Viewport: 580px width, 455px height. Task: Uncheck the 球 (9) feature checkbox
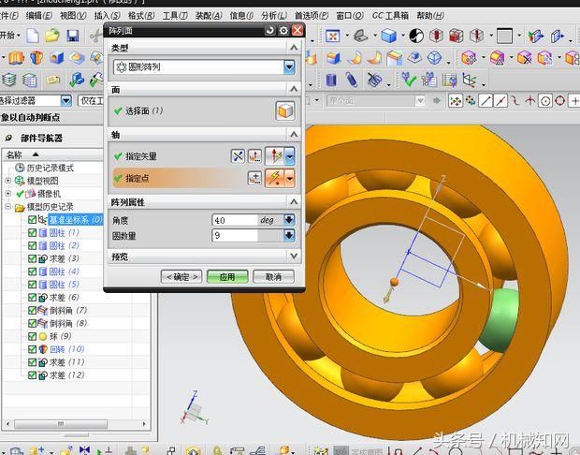click(32, 336)
